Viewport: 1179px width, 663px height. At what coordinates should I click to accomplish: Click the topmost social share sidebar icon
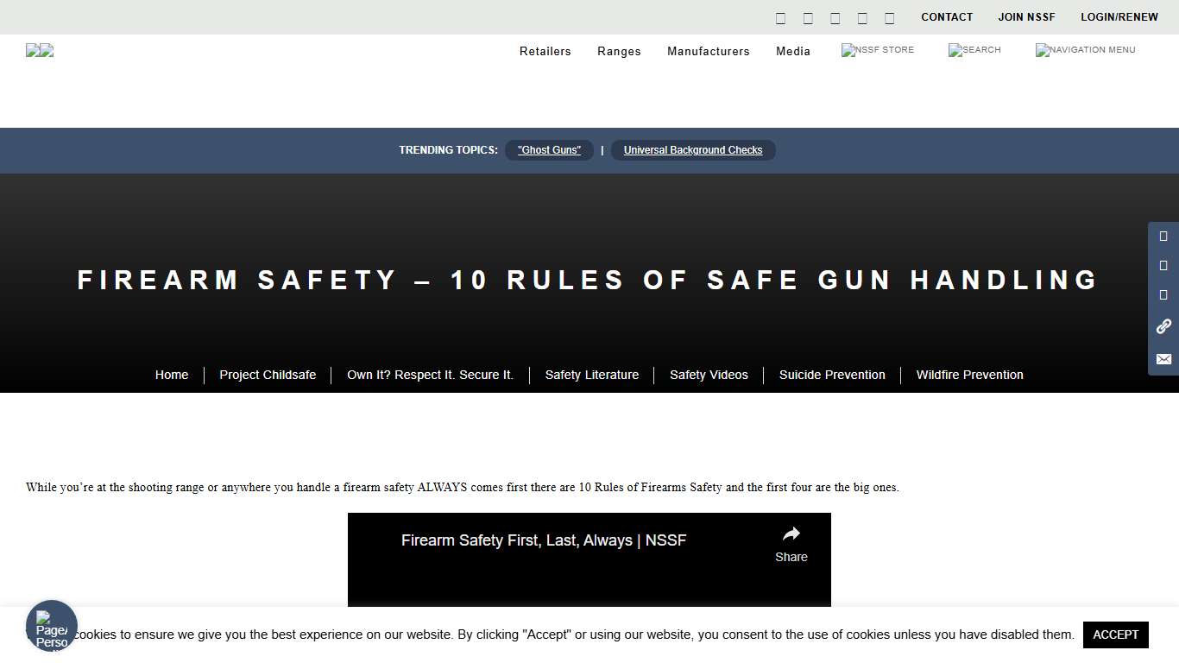pyautogui.click(x=1163, y=236)
